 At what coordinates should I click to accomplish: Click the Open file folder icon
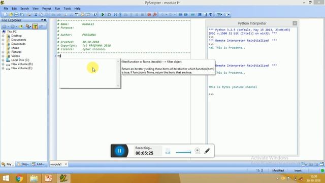click(11, 15)
